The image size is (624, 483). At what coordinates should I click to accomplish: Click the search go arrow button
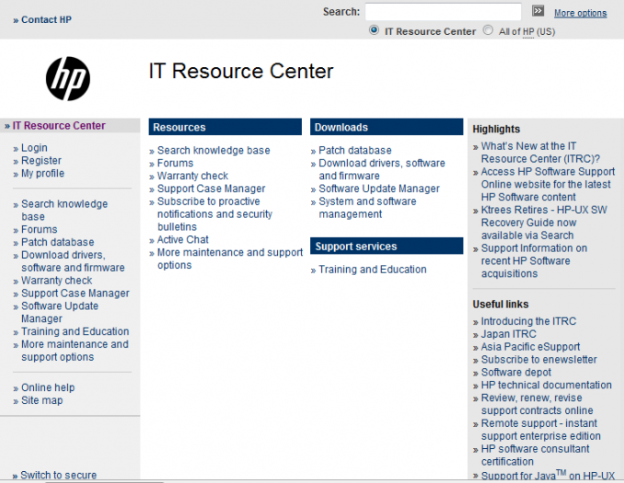click(x=537, y=11)
